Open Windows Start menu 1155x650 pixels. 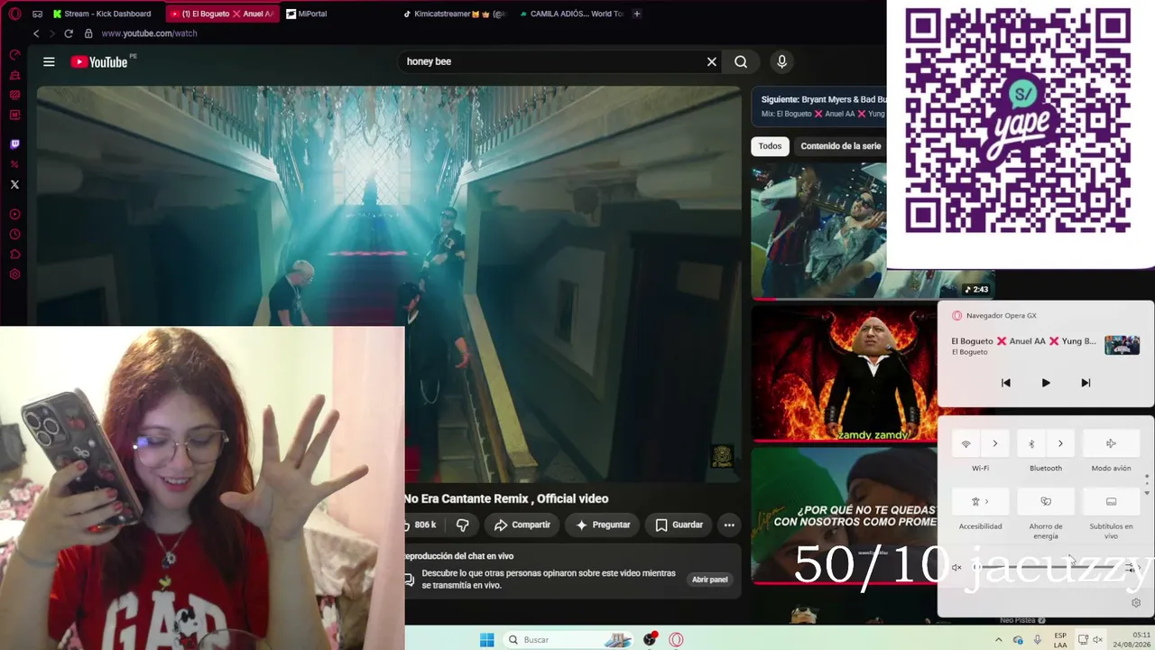tap(486, 639)
